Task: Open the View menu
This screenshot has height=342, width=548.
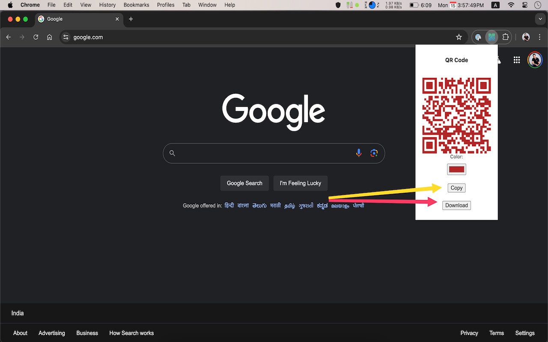Action: (86, 5)
